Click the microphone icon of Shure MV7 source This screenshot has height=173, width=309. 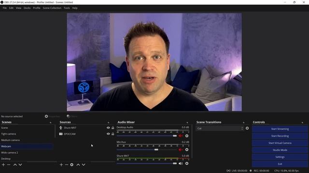pyautogui.click(x=61, y=128)
